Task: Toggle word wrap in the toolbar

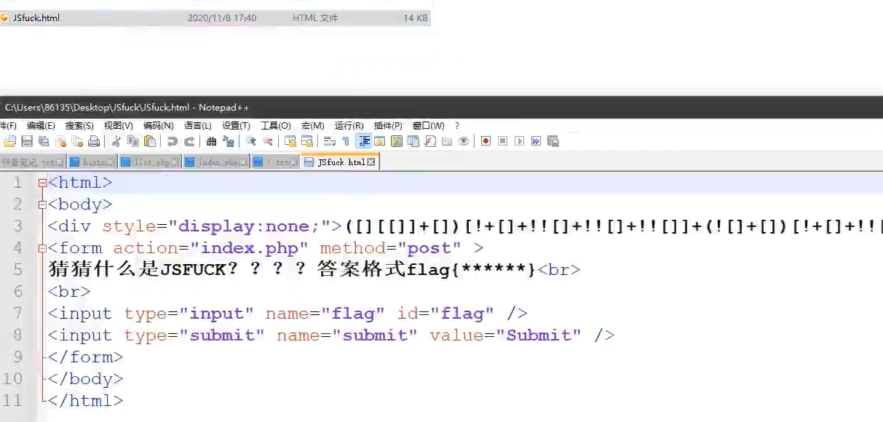Action: click(329, 141)
